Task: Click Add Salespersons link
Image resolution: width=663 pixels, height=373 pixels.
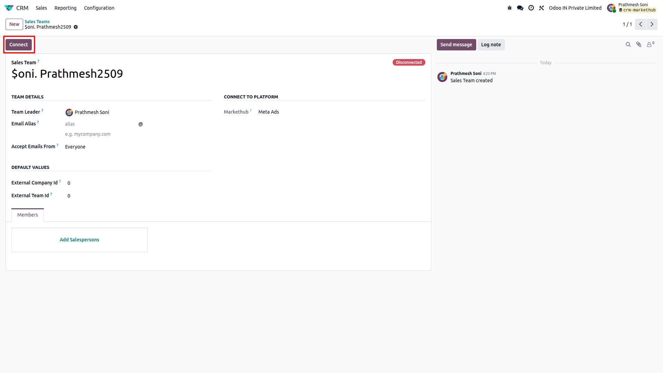Action: click(79, 240)
